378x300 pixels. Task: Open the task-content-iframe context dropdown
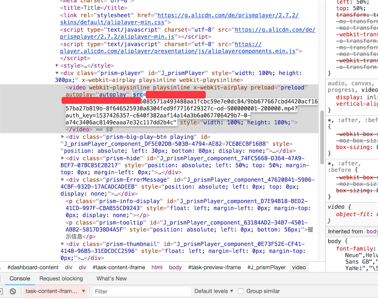tap(55, 291)
